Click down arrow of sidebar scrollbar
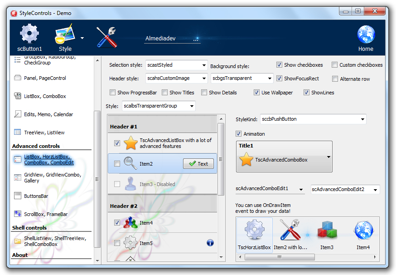 97,260
